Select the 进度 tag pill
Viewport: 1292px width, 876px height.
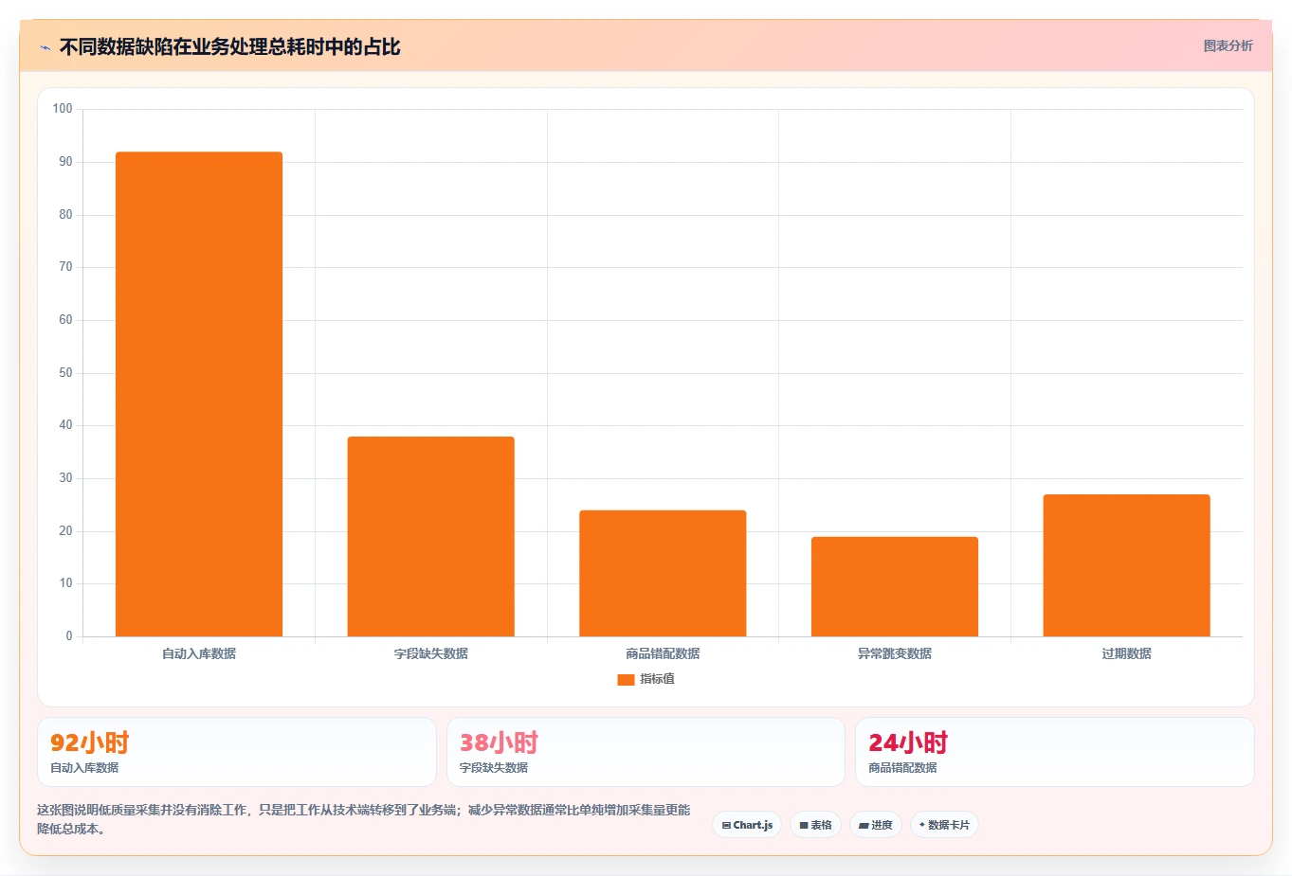pyautogui.click(x=876, y=825)
